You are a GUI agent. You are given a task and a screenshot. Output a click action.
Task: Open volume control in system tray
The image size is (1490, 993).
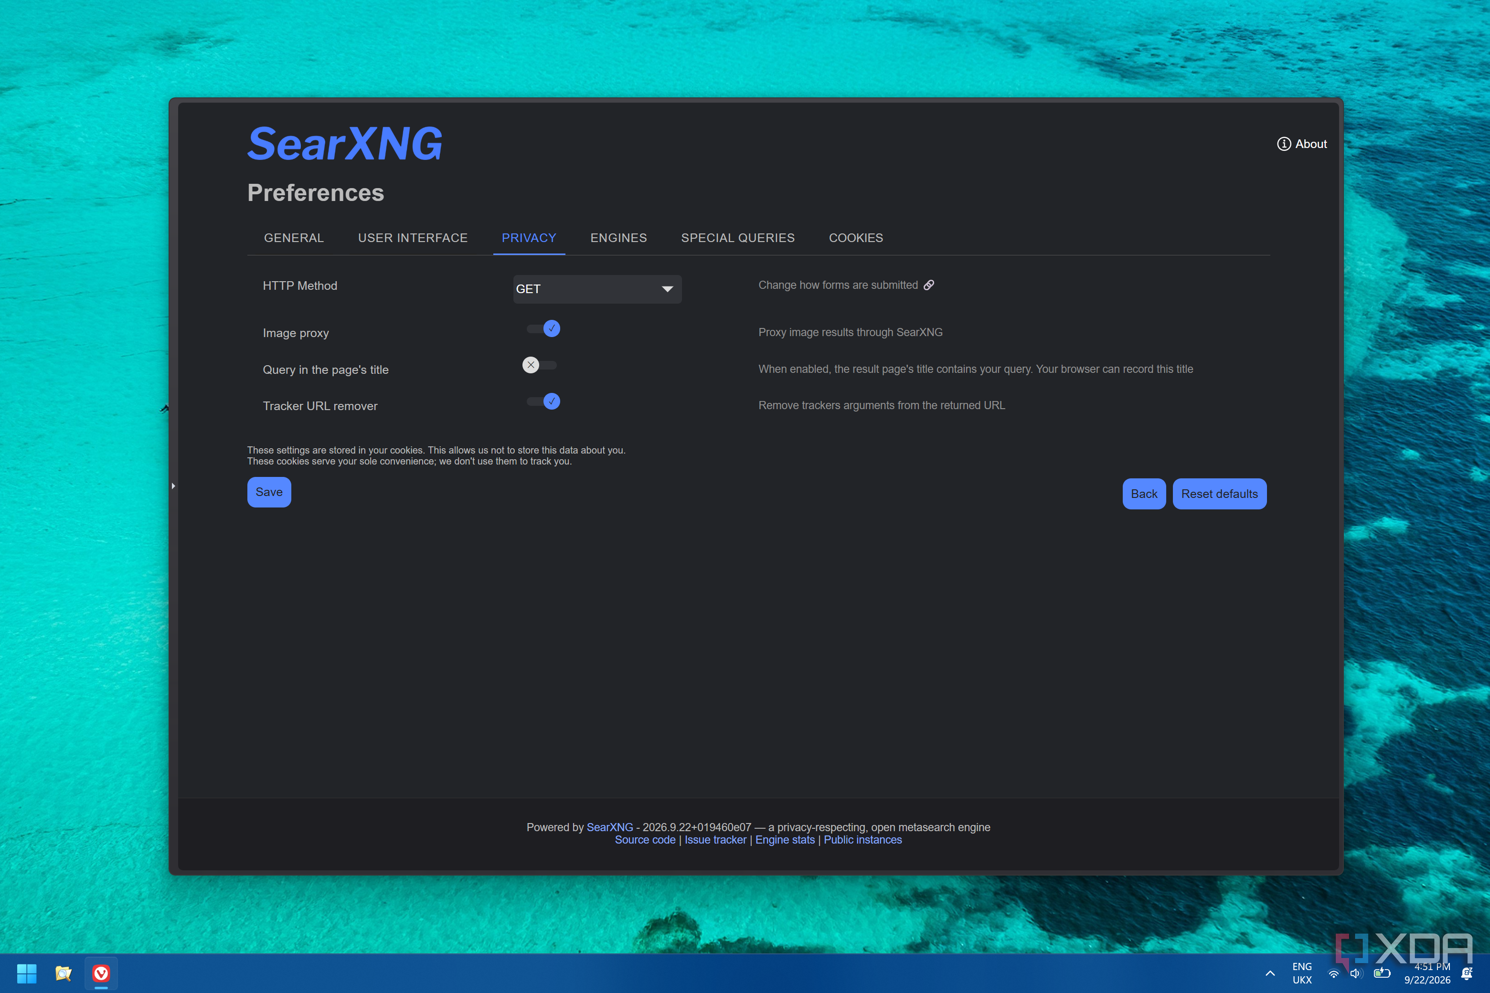pyautogui.click(x=1356, y=973)
